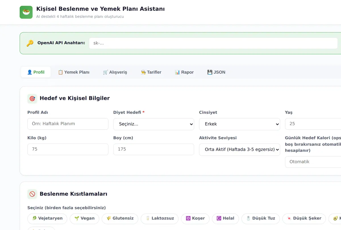Switch to the Yemek Planı tab
Viewport: 341px width, 230px height.
point(74,72)
